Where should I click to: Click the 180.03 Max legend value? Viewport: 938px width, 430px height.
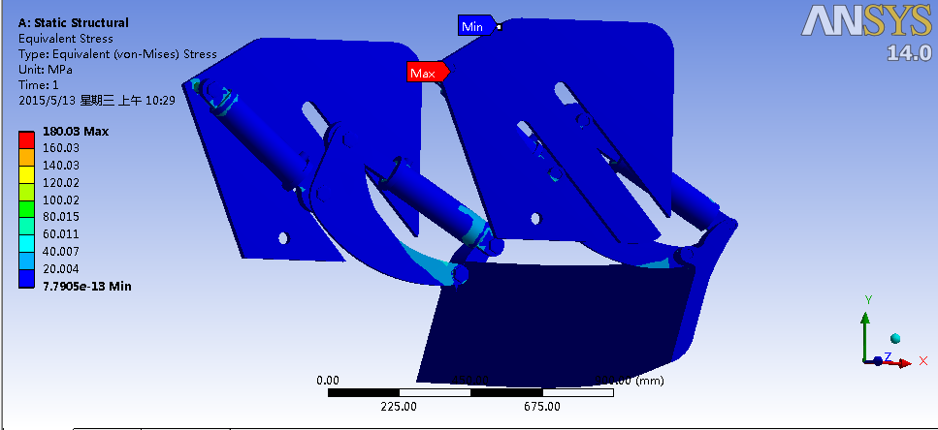point(76,132)
